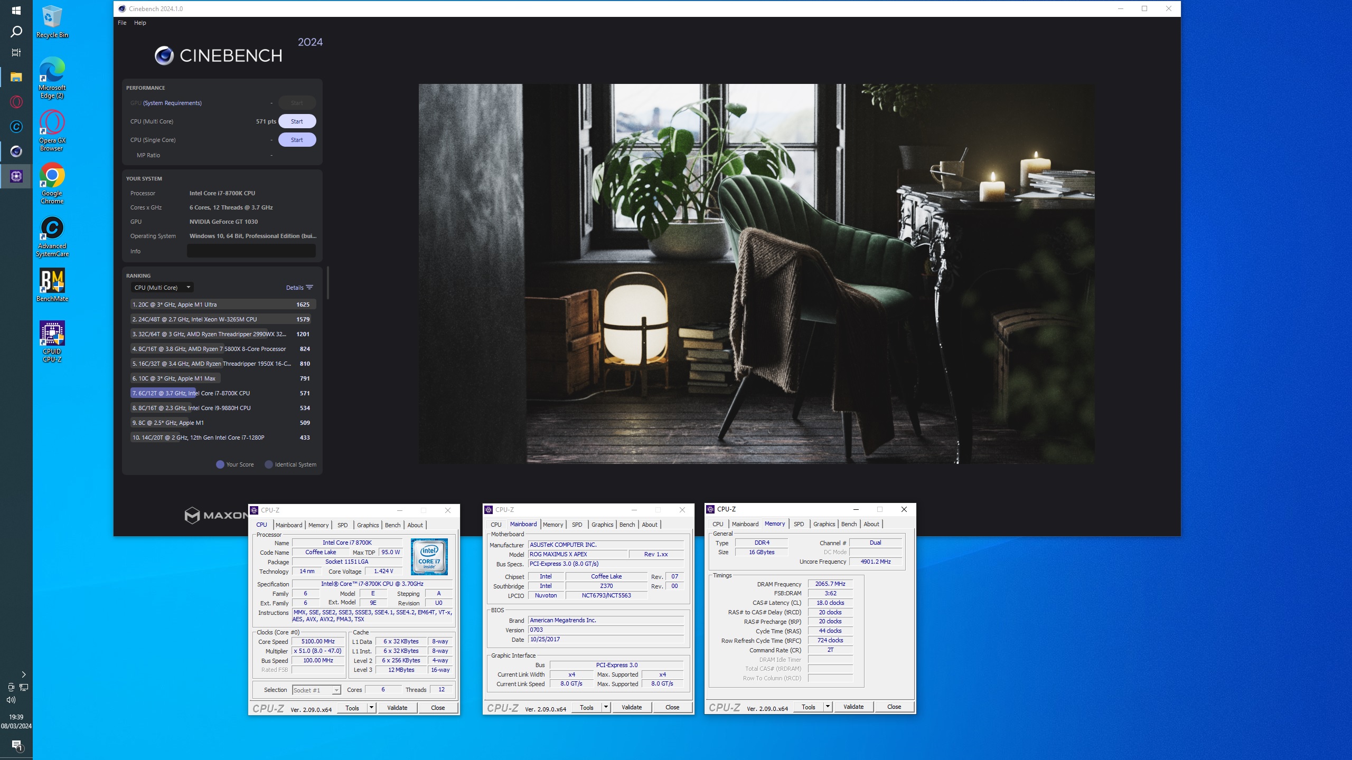Click the Identical System legend dot

click(269, 464)
